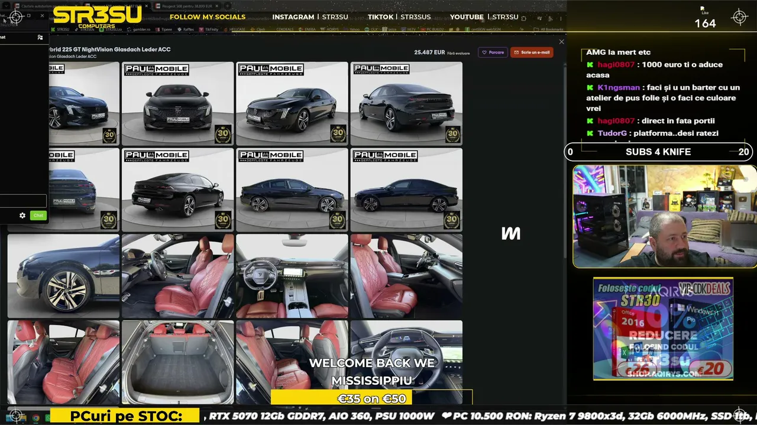This screenshot has width=757, height=425.
Task: Click the Chrome icon in the taskbar
Action: [x=35, y=418]
